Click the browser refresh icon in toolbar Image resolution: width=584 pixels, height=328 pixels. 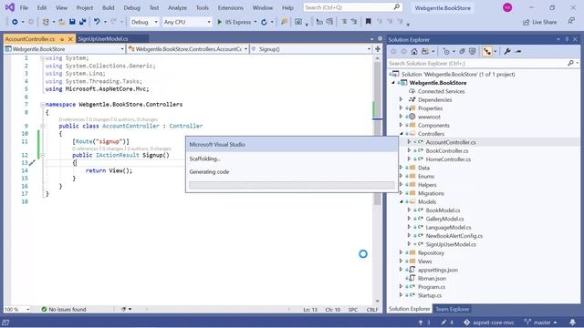pos(264,22)
